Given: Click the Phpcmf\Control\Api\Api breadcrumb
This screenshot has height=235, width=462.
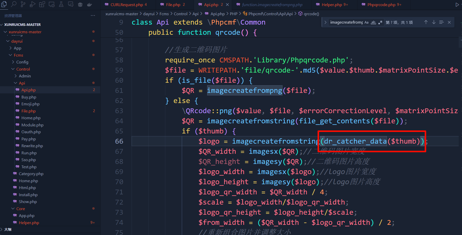Looking at the screenshot, I should 270,14.
